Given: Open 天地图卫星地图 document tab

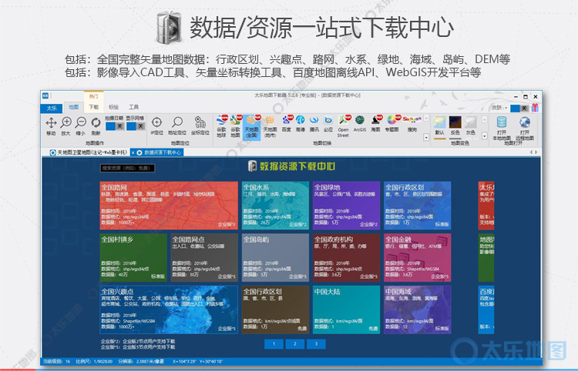Looking at the screenshot, I should pyautogui.click(x=89, y=152).
